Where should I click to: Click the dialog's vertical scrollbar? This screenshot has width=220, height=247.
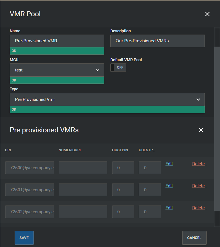(217, 128)
